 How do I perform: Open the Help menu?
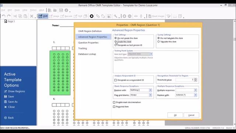(x=41, y=10)
